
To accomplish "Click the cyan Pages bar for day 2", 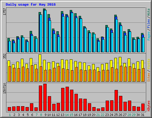I will pyautogui.click(x=14, y=47).
